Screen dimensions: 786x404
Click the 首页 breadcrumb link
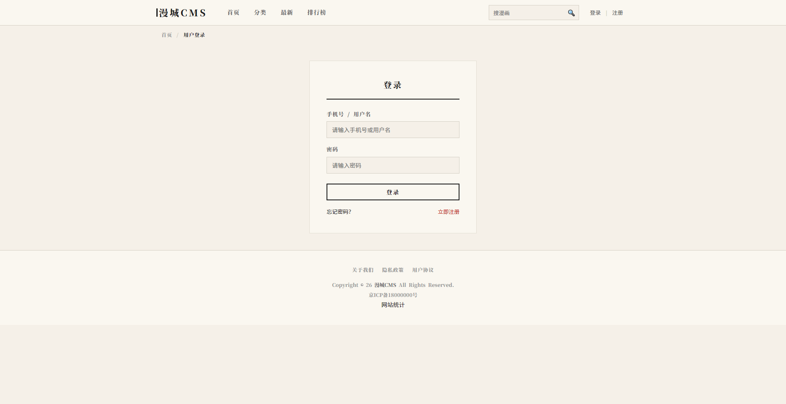click(x=167, y=35)
